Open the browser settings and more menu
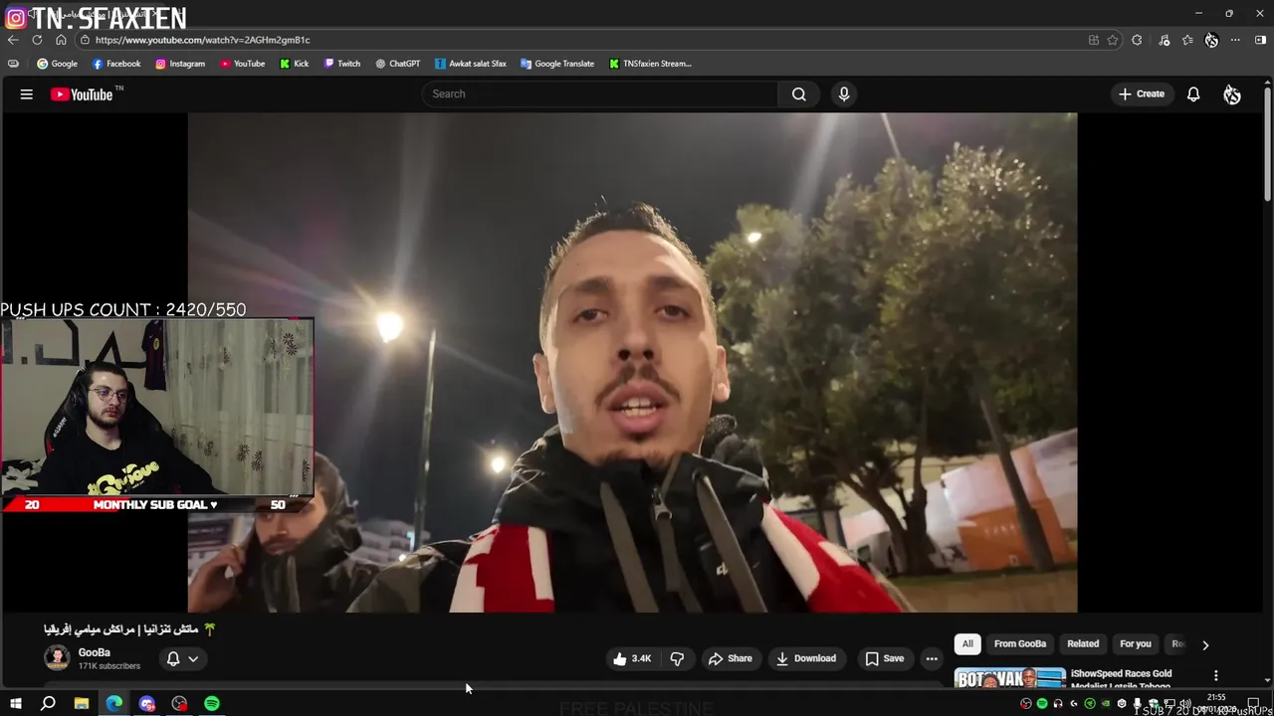Viewport: 1274px width, 716px height. 1235,40
